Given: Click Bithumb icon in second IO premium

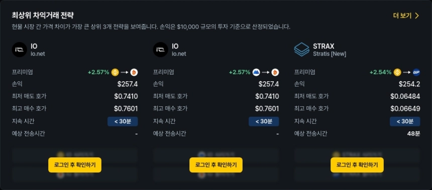Looking at the screenshot, I should pyautogui.click(x=275, y=72).
